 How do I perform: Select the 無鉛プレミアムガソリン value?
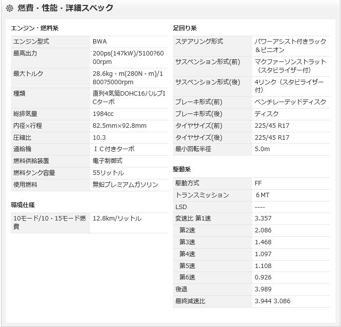(125, 185)
